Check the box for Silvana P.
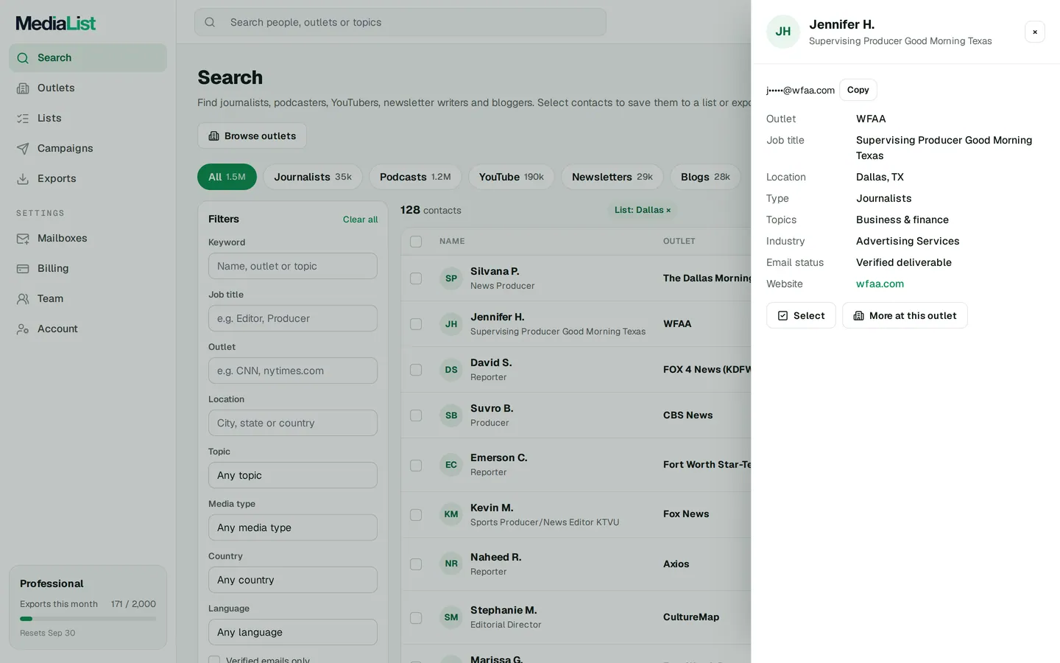1060x663 pixels. click(x=416, y=278)
